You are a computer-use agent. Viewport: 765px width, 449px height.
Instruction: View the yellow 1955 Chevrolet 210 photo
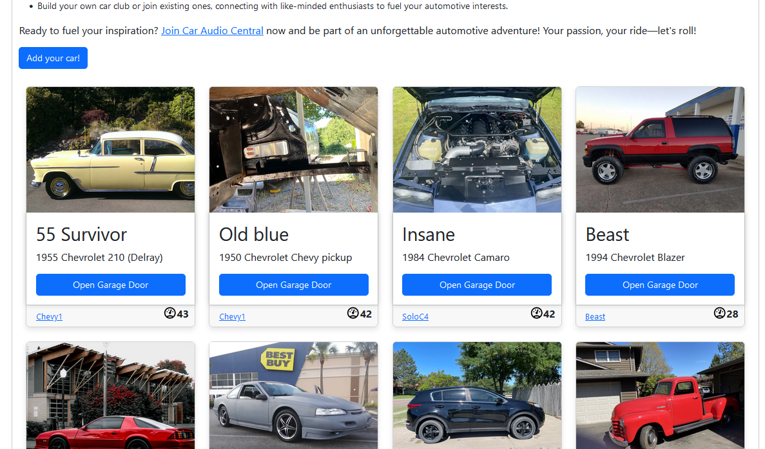(x=111, y=149)
